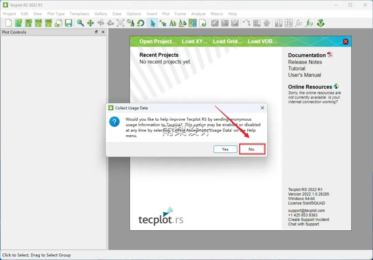Open the Macro menu
This screenshot has height=260, width=373.
coord(217,14)
